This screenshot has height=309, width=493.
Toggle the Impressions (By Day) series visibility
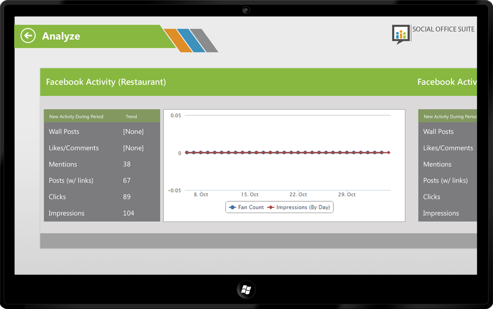point(298,207)
